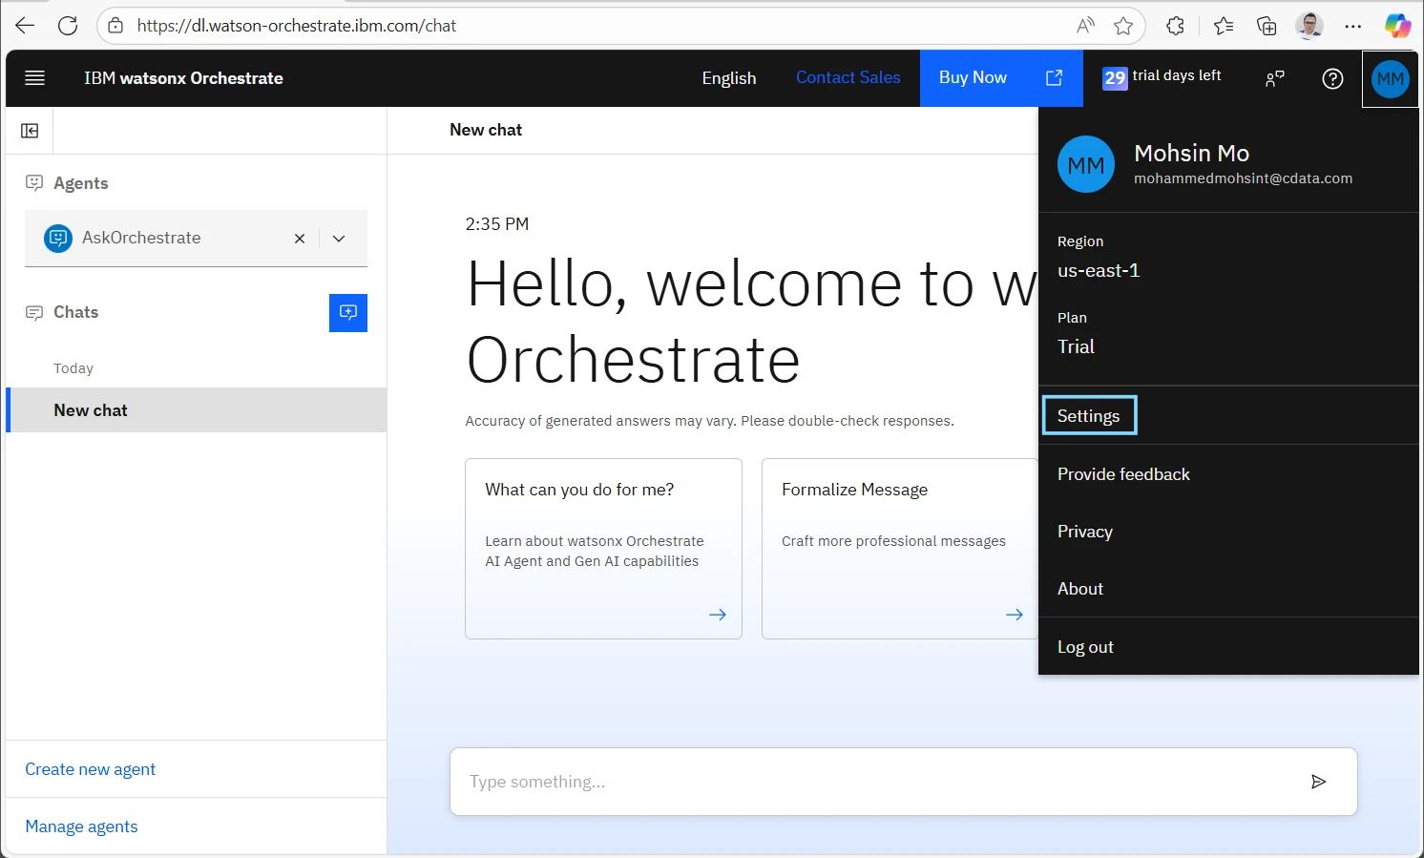The image size is (1424, 858).
Task: Click the Create new agent link
Action: [90, 769]
